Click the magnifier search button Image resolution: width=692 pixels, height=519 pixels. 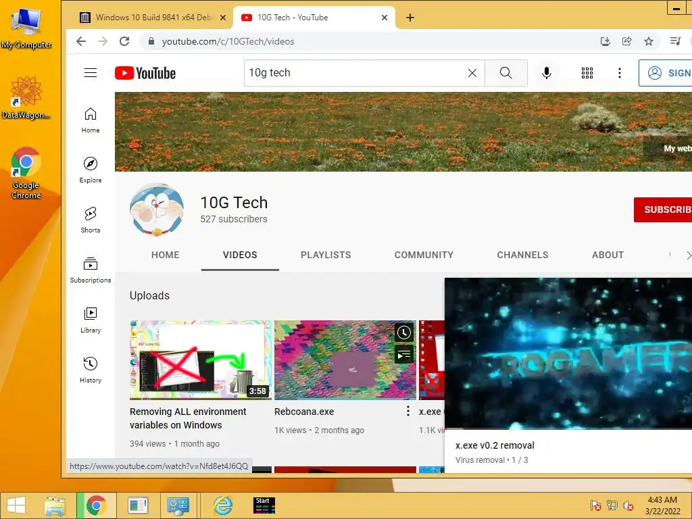pyautogui.click(x=506, y=73)
